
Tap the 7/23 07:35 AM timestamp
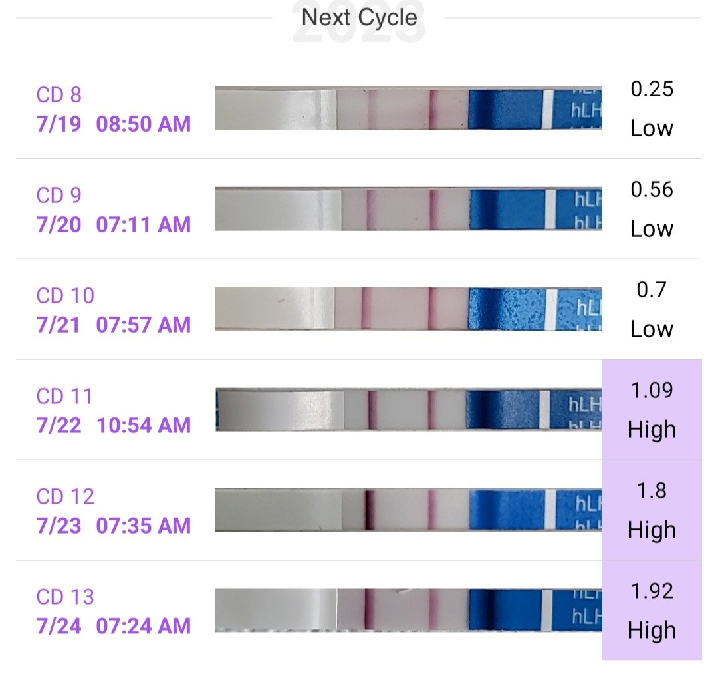[x=114, y=526]
